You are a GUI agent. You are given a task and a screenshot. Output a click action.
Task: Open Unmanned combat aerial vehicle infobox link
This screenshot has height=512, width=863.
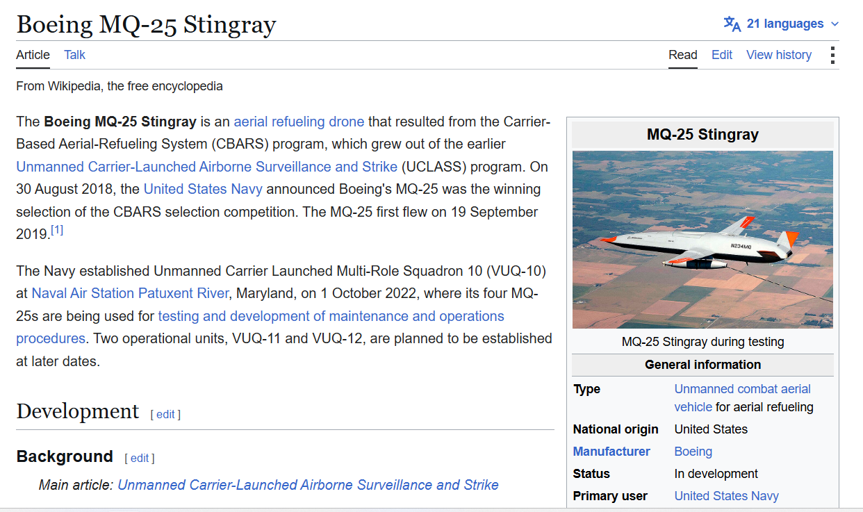pyautogui.click(x=743, y=398)
